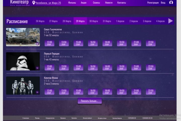Pick the 16:50 showtime for Сокол Тысячелетия
181x121 pixels.
click(93, 43)
